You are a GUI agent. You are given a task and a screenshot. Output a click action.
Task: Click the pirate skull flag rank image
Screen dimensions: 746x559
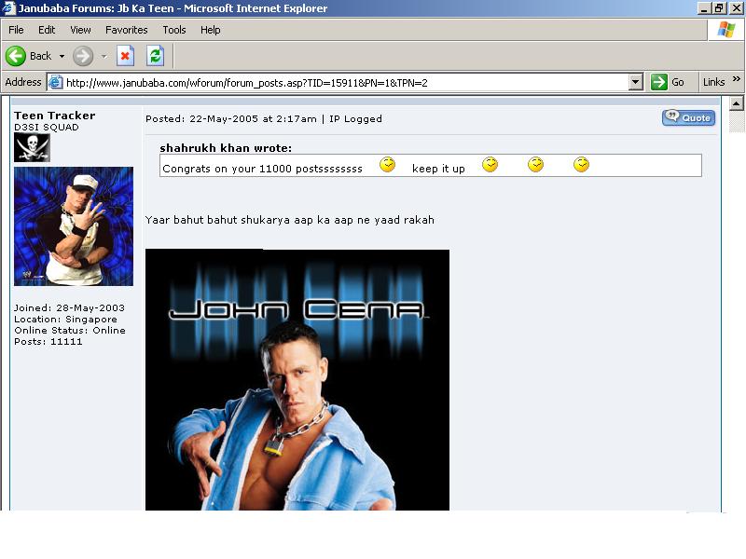pyautogui.click(x=32, y=147)
